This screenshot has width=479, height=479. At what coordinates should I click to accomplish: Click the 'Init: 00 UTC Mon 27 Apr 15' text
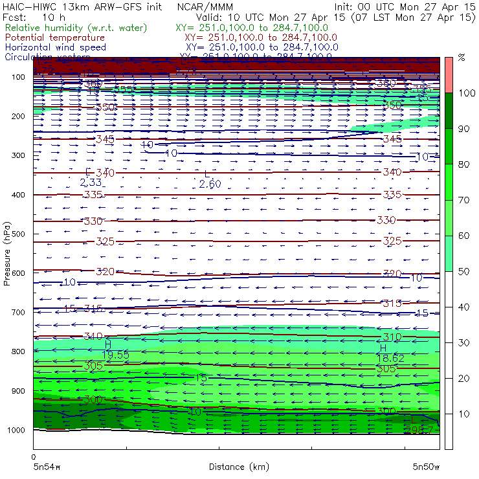pos(405,7)
